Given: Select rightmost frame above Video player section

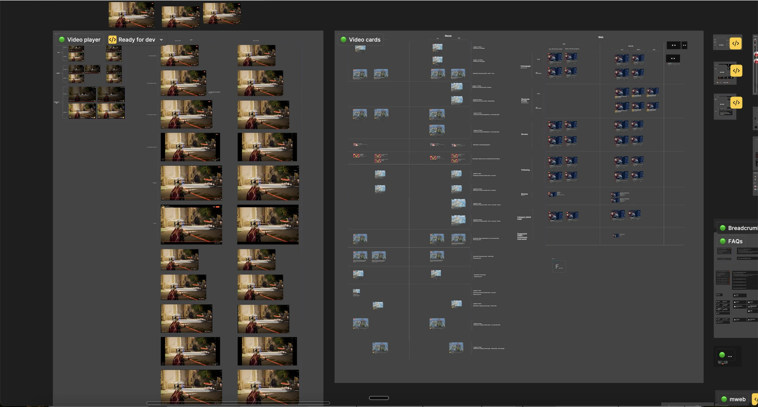Looking at the screenshot, I should [x=222, y=14].
